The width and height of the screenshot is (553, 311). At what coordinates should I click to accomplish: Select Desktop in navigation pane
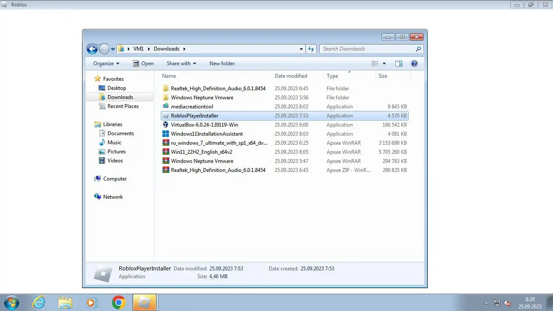click(x=117, y=88)
